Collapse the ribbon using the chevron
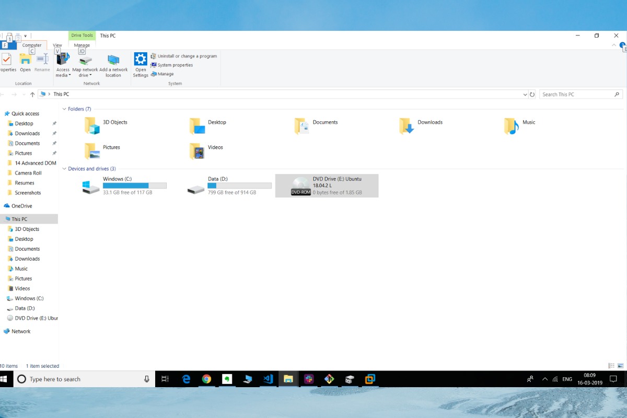Image resolution: width=627 pixels, height=418 pixels. [614, 45]
